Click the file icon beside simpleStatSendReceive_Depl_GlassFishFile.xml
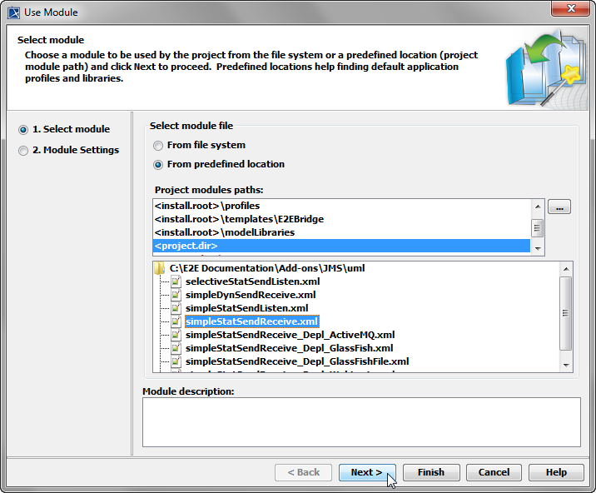596x493 pixels. point(176,361)
